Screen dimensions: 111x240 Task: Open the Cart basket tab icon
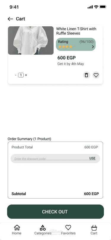pos(94,228)
